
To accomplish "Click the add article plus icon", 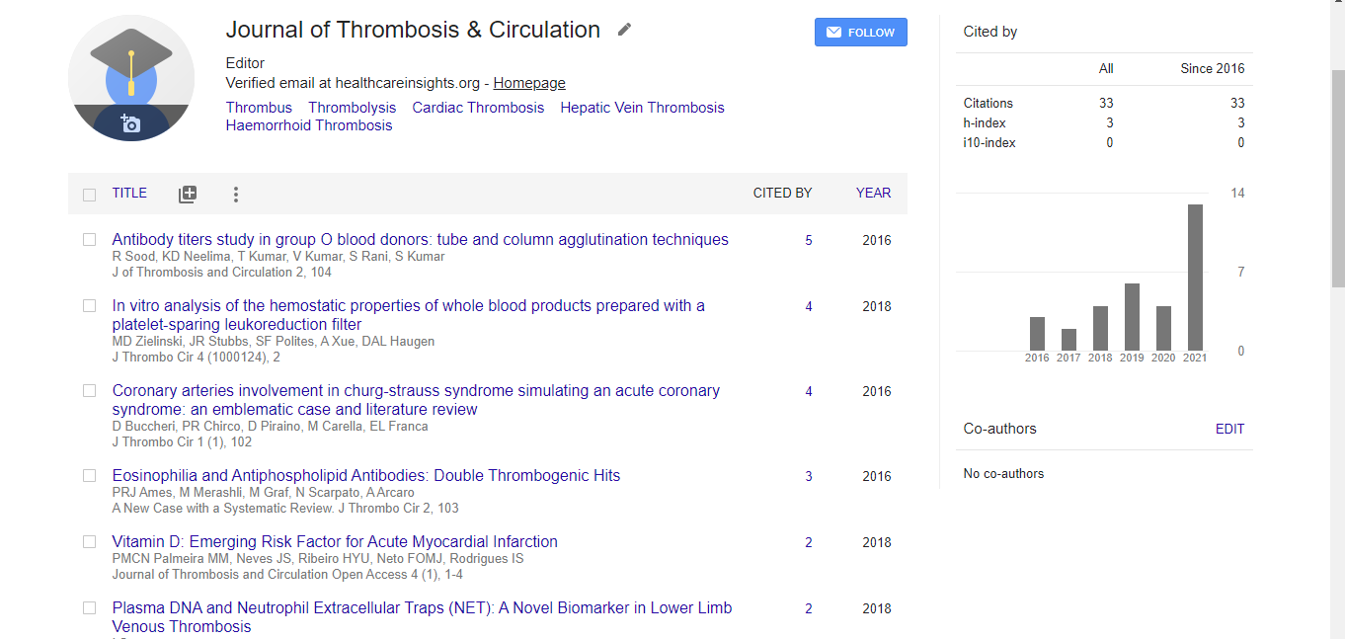I will coord(188,195).
